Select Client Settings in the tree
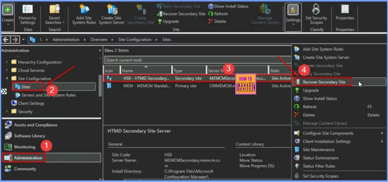 28,103
